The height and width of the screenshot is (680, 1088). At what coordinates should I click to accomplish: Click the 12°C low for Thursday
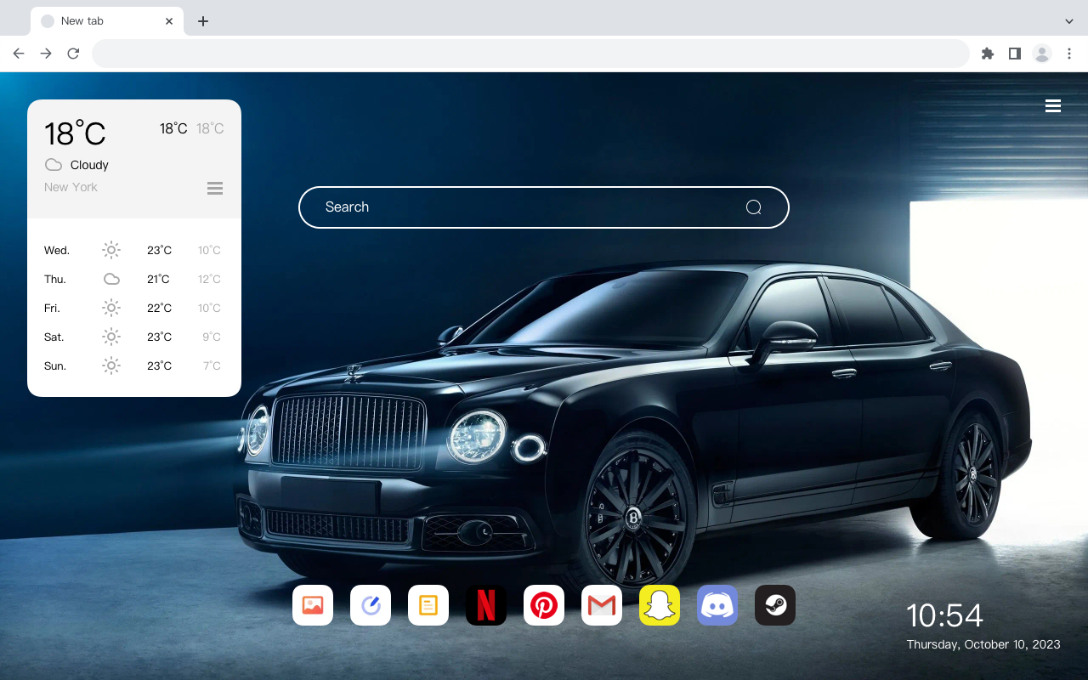(x=209, y=280)
